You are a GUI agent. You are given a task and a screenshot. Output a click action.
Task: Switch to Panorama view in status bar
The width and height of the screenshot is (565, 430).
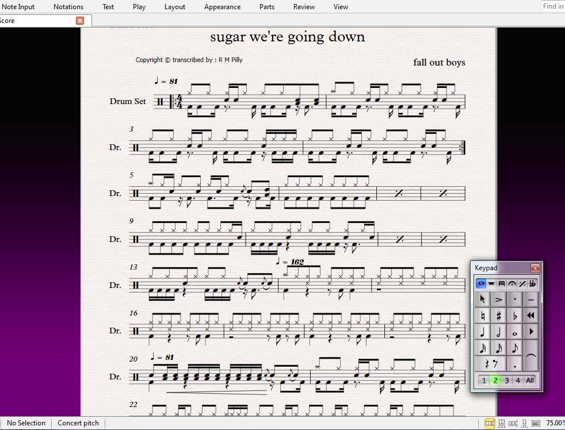(536, 423)
